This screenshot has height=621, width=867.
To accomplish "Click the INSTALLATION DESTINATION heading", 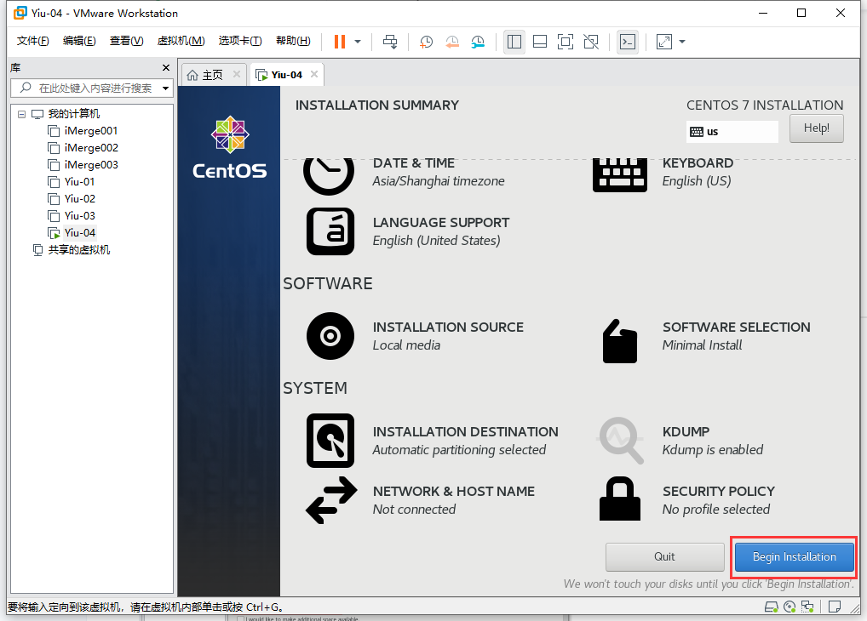I will (466, 431).
